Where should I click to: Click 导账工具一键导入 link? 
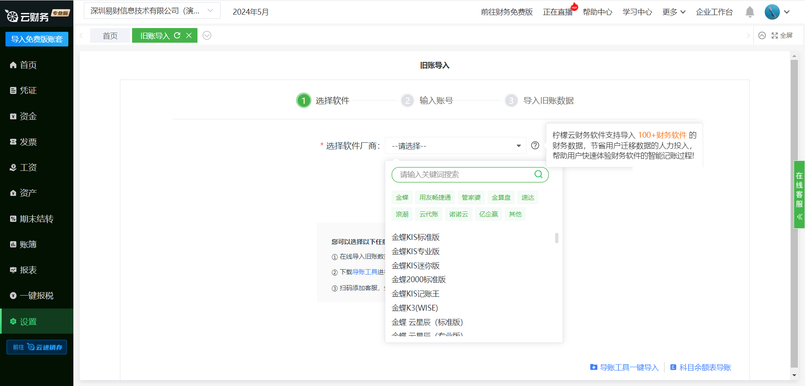[x=624, y=367]
